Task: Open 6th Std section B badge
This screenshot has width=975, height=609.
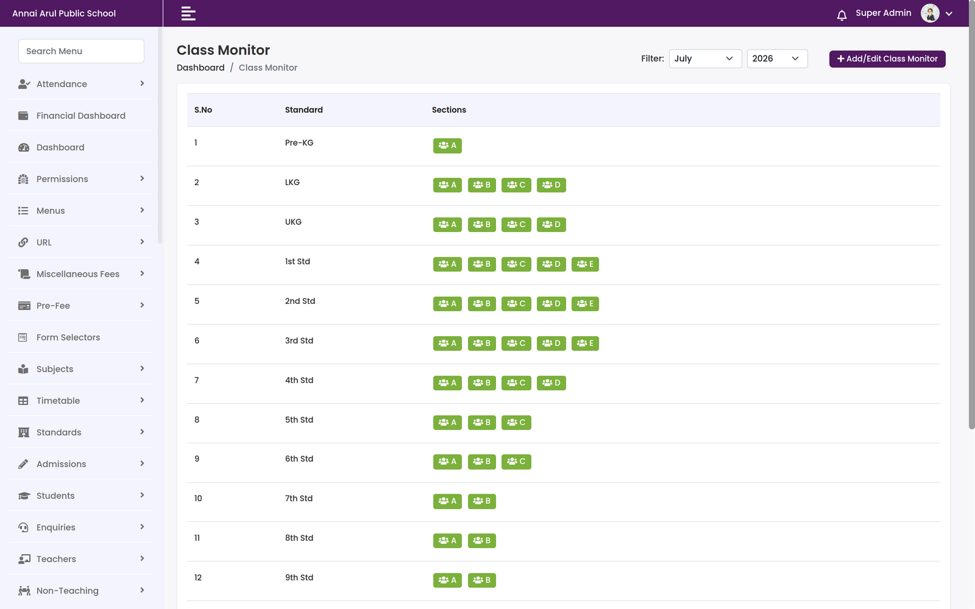Action: point(481,462)
